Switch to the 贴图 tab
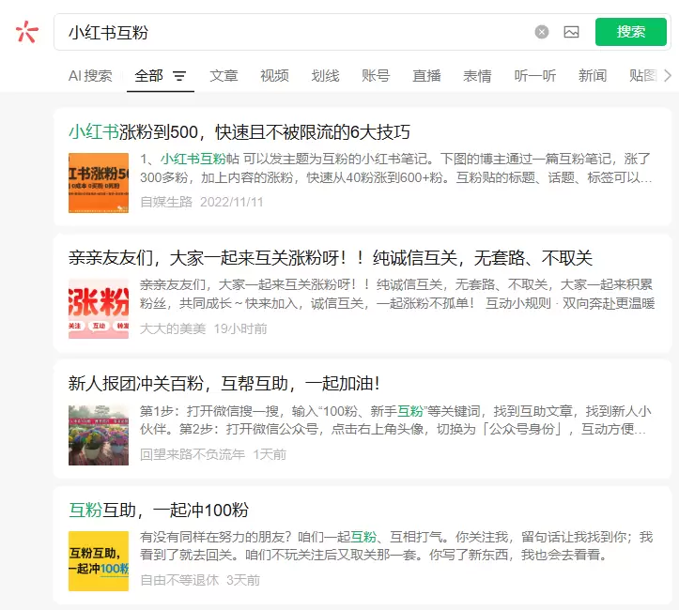Viewport: 679px width, 610px height. pyautogui.click(x=643, y=76)
